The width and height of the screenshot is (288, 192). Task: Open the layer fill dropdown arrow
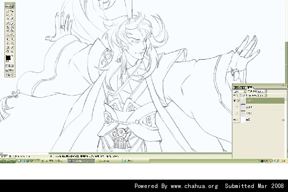pos(266,95)
